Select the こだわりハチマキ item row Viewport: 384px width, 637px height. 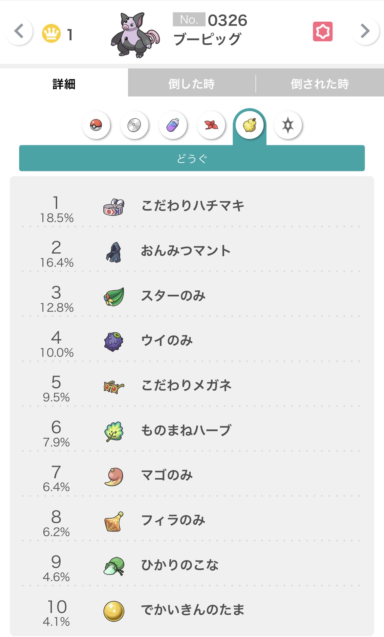192,206
